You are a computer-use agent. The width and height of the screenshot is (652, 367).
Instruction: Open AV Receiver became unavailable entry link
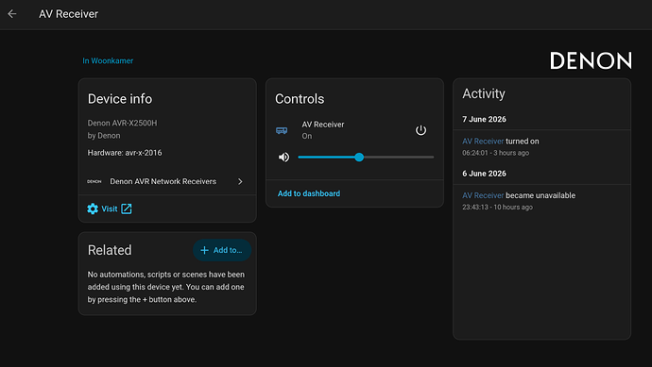tap(483, 195)
